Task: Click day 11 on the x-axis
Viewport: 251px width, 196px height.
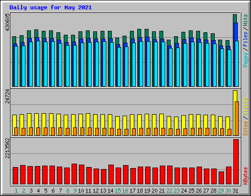Action: tap(88, 191)
